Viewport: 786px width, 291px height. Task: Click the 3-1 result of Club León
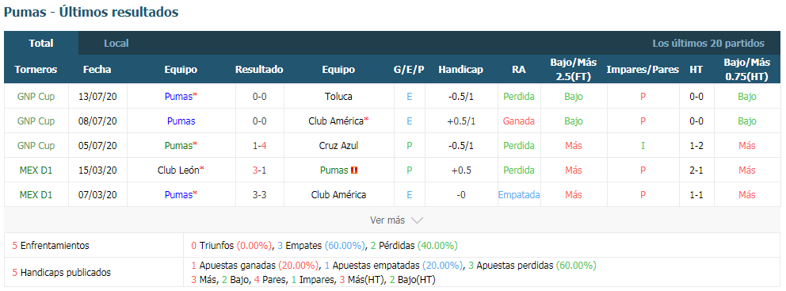point(259,170)
